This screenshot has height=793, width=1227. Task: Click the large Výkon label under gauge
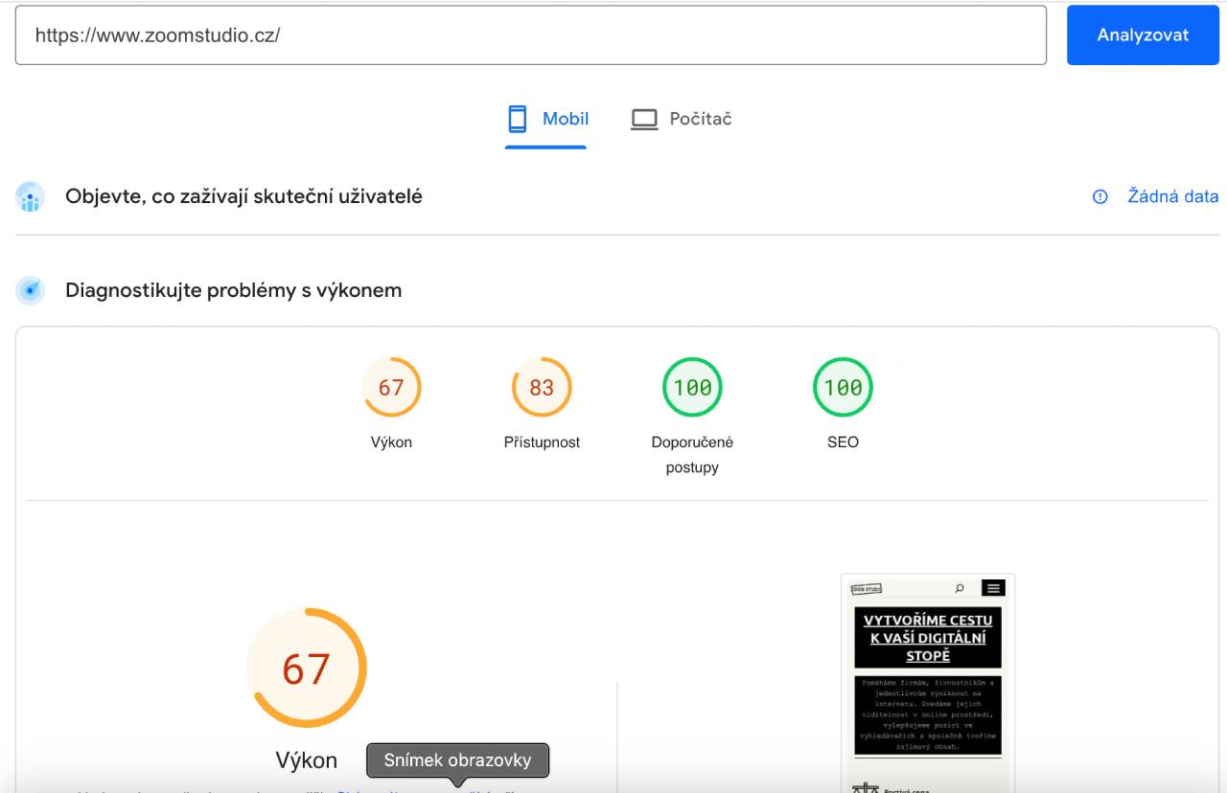coord(307,760)
